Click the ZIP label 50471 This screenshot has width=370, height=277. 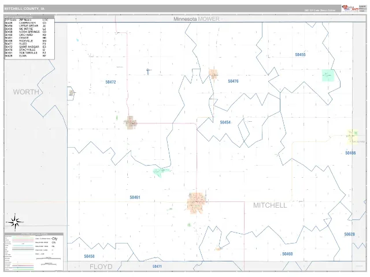[157, 267]
